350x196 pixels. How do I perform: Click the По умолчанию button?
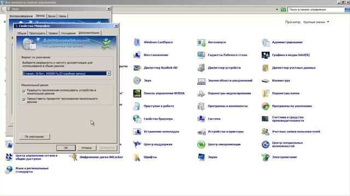coord(34,137)
